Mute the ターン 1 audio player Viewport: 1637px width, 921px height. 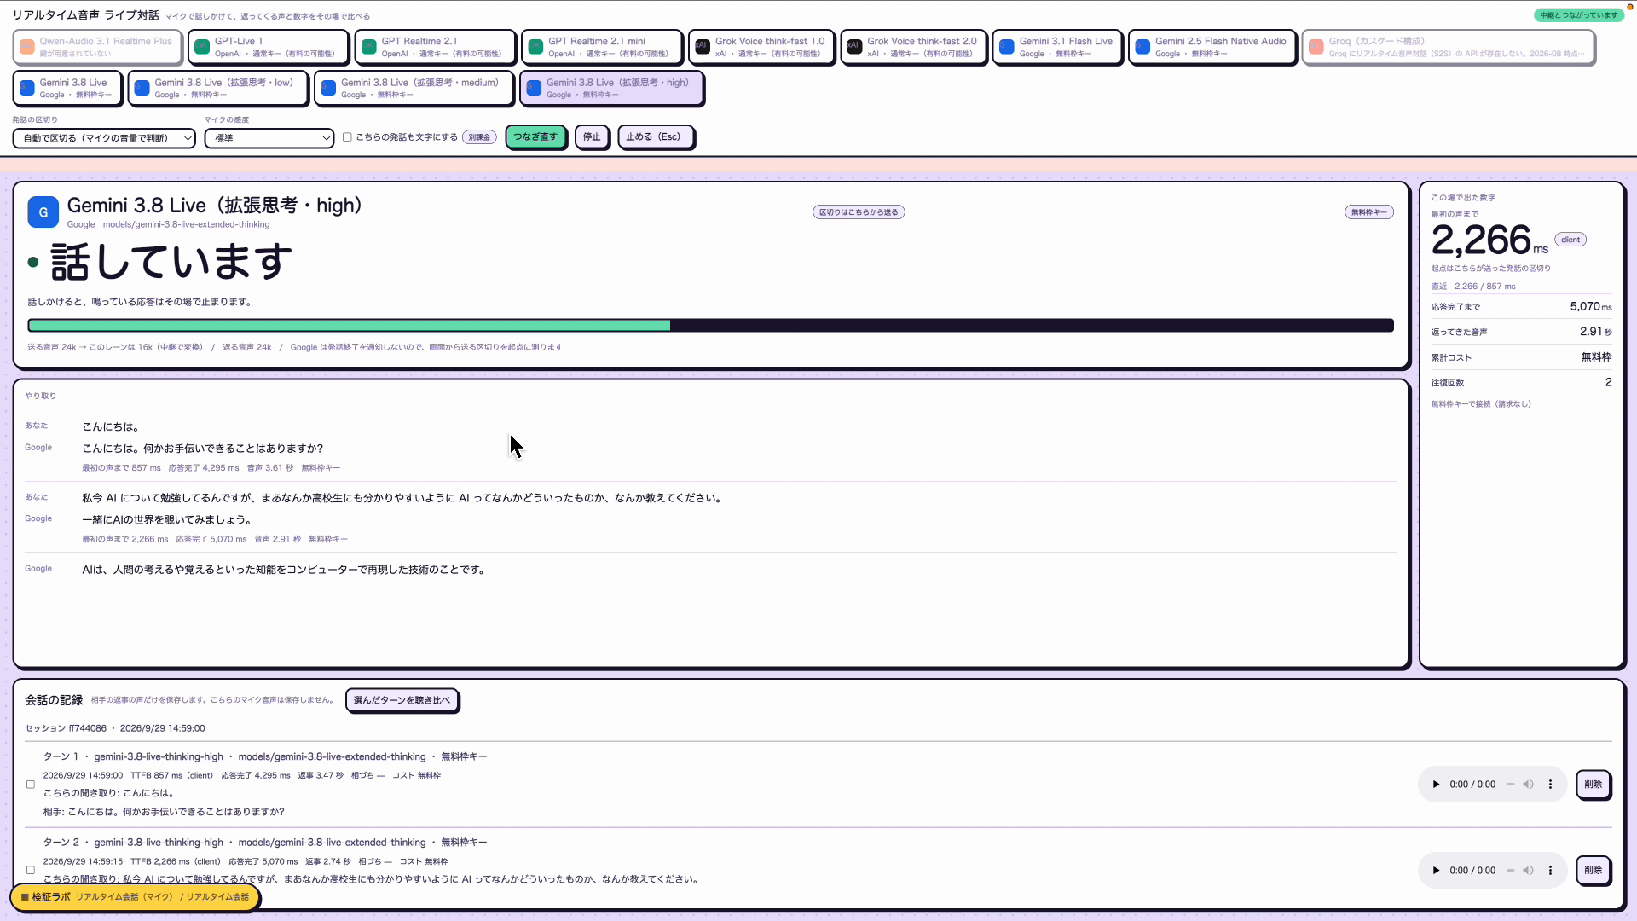(1528, 785)
